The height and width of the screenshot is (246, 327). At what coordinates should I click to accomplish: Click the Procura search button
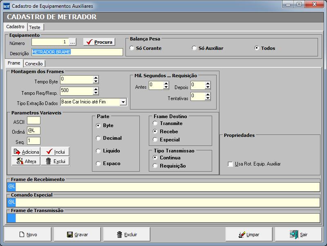[x=99, y=42]
